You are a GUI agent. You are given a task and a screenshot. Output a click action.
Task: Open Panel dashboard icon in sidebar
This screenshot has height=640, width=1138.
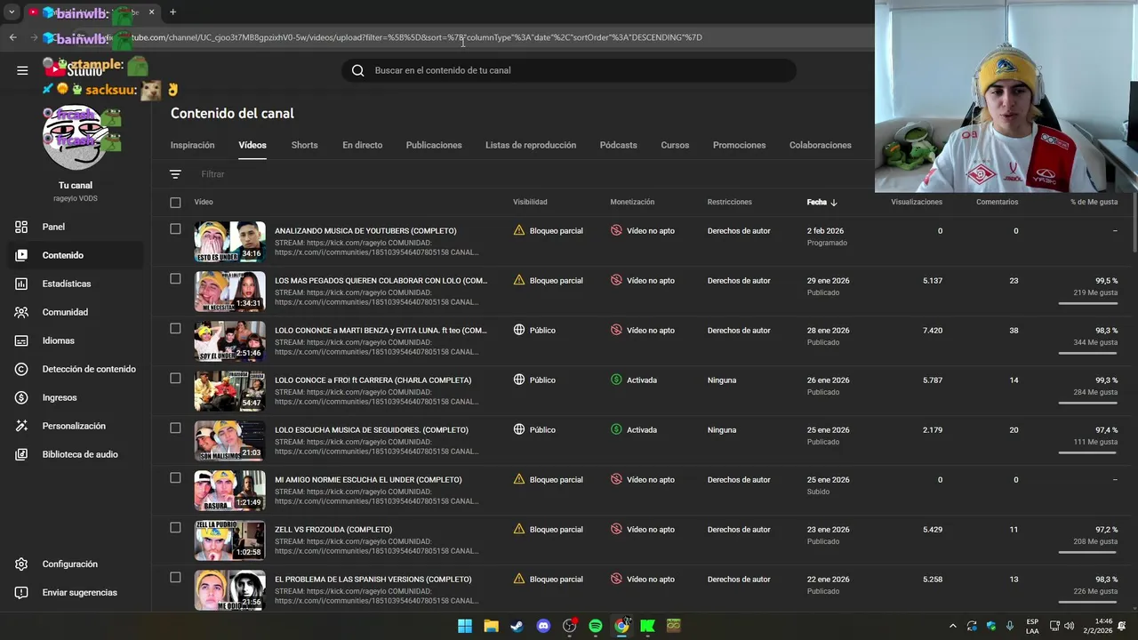tap(21, 227)
